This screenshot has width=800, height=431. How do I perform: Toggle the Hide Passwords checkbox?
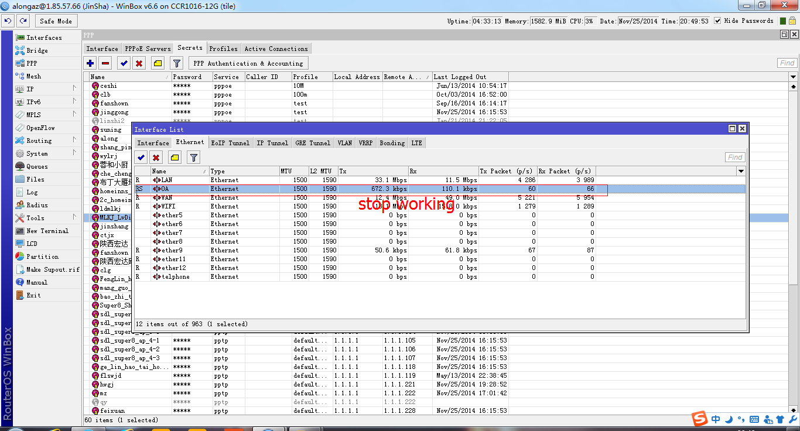click(x=717, y=20)
